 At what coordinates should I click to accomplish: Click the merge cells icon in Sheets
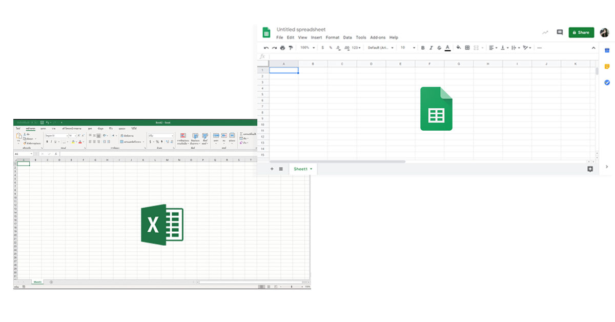pyautogui.click(x=477, y=48)
